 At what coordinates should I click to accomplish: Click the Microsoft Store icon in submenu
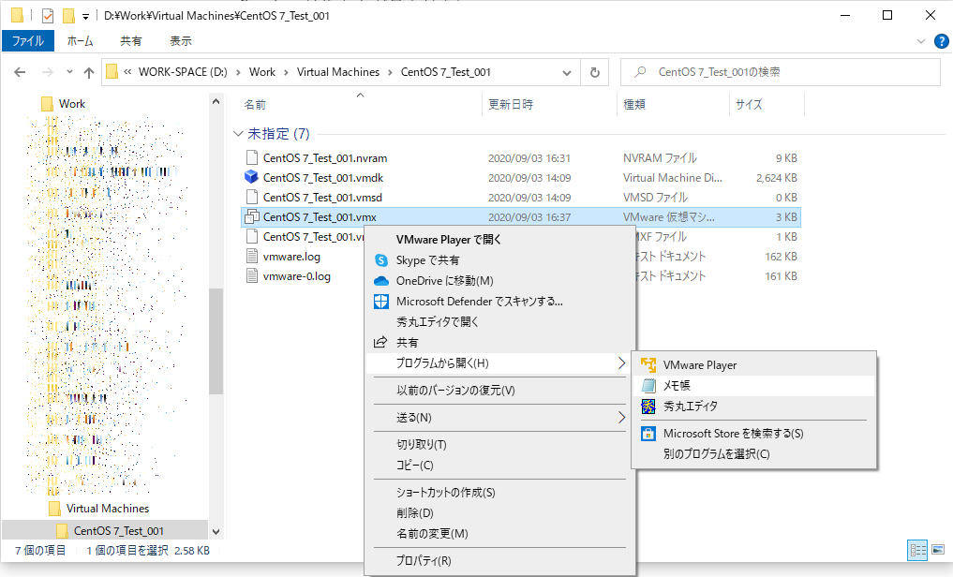point(648,434)
